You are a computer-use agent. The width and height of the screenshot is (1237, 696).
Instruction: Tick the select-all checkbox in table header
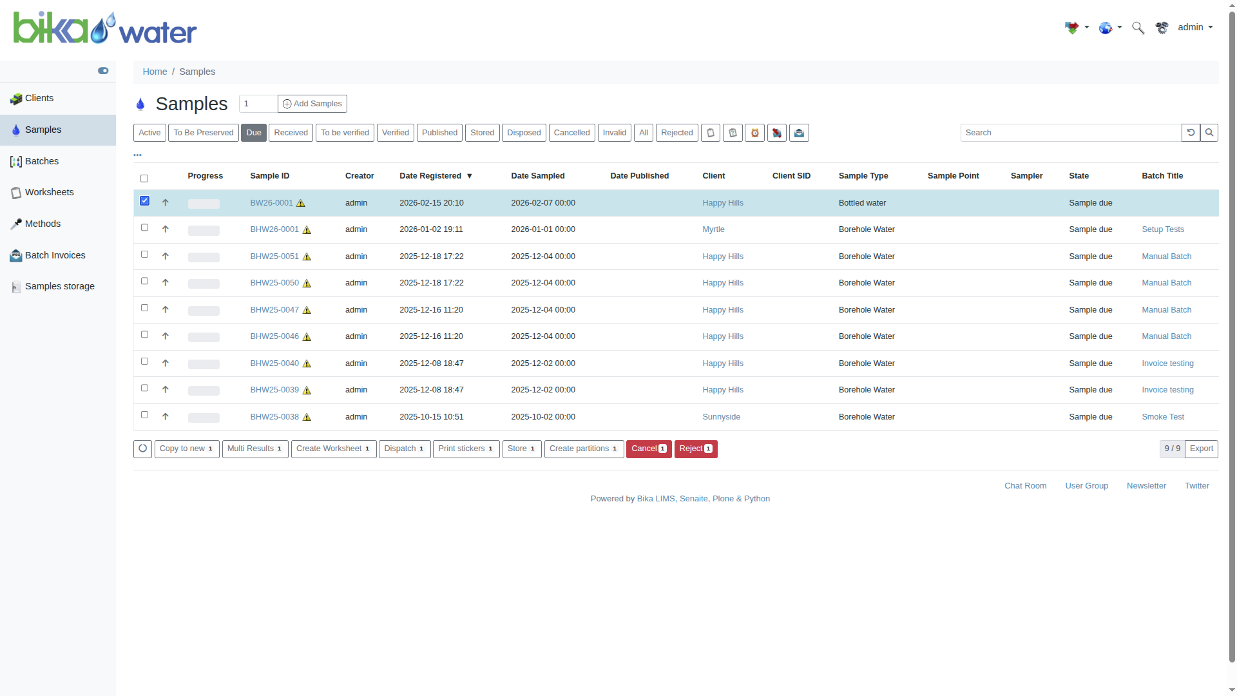coord(144,179)
